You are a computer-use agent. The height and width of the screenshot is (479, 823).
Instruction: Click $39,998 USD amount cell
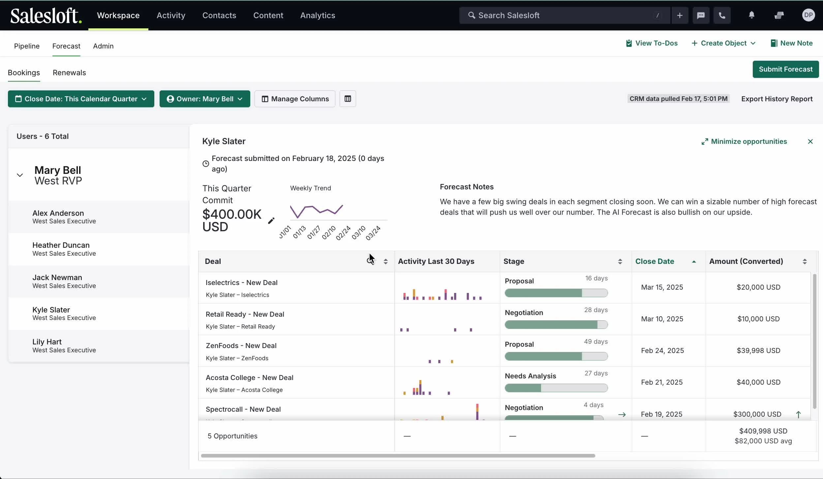tap(758, 351)
